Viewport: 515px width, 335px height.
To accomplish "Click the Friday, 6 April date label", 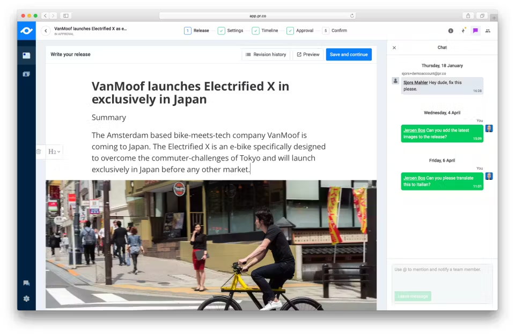I will [x=442, y=161].
